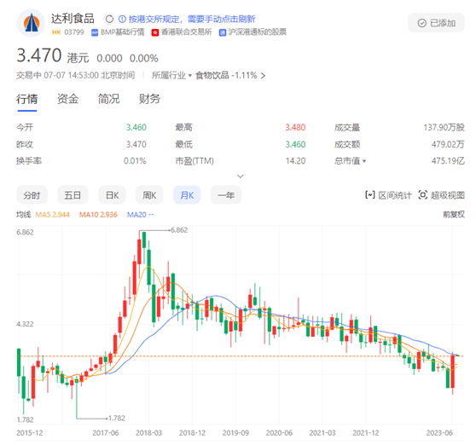Click the 区间统计 chart icon
Image resolution: width=476 pixels, height=445 pixels.
(370, 194)
